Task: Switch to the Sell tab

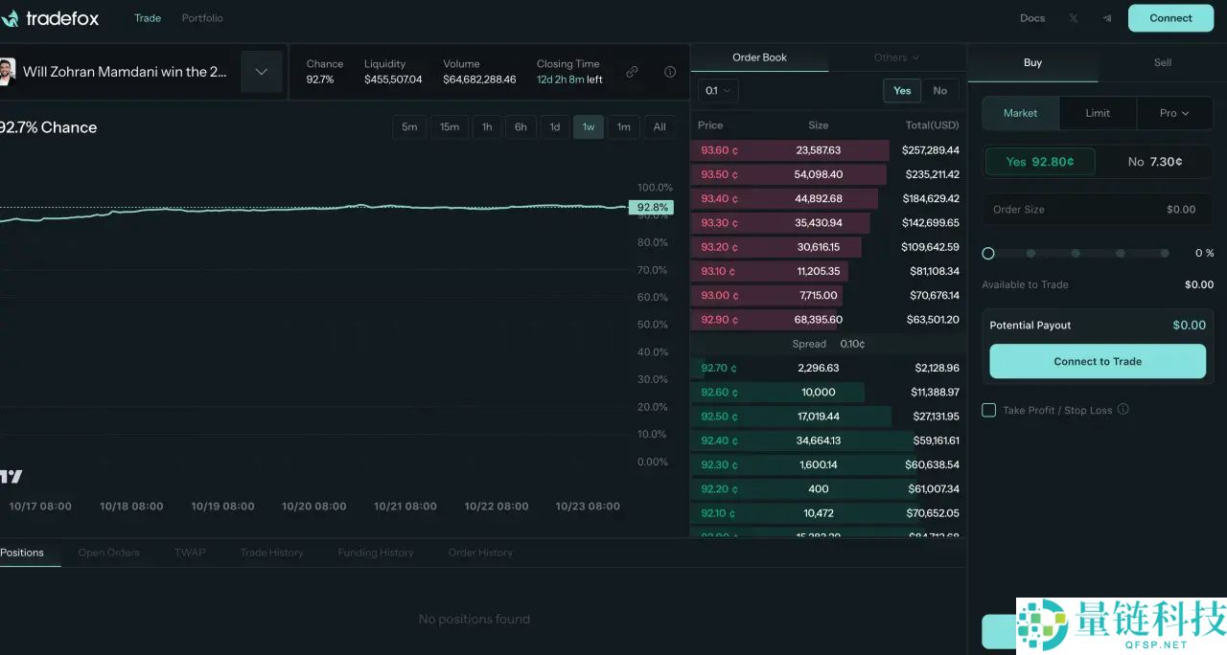Action: 1162,62
